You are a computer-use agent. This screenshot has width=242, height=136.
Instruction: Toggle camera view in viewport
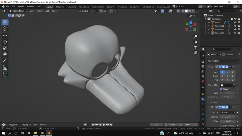coord(196,47)
